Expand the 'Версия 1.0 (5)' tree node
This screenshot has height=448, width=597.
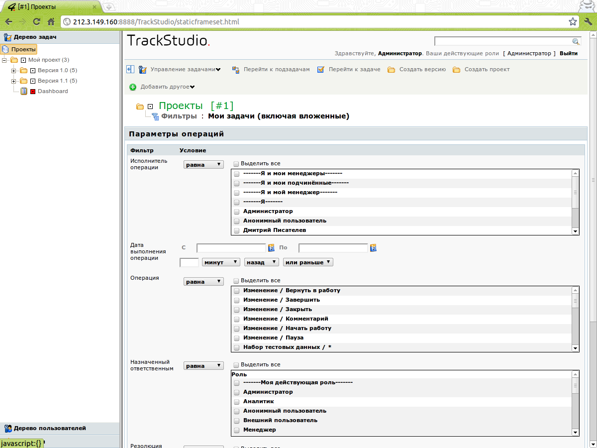pyautogui.click(x=14, y=70)
